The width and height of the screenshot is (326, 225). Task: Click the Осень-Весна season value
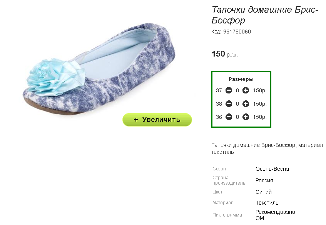click(x=272, y=169)
